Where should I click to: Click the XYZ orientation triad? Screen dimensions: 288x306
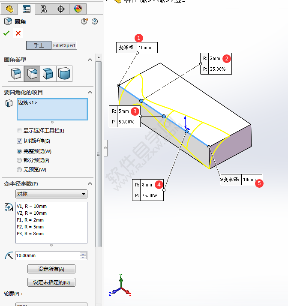pyautogui.click(x=120, y=285)
